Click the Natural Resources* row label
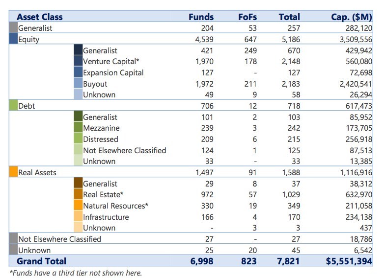This screenshot has width=385, height=280. click(x=115, y=206)
